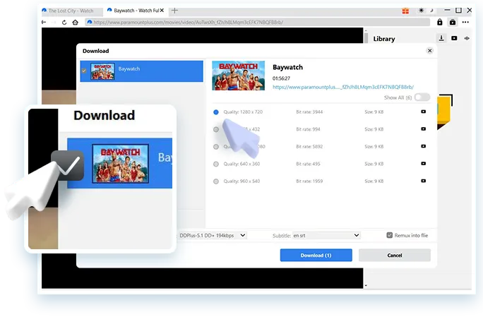Go forward with the browser forward arrow
483x317 pixels.
pyautogui.click(x=54, y=22)
